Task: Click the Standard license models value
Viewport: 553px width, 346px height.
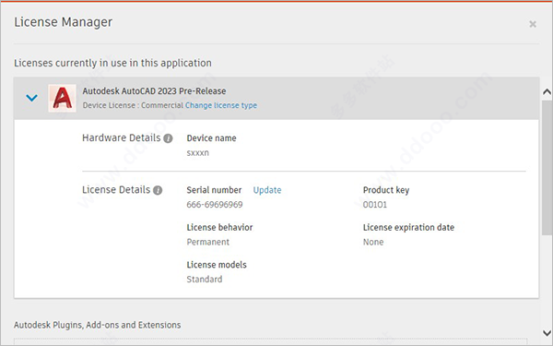Action: pos(205,280)
